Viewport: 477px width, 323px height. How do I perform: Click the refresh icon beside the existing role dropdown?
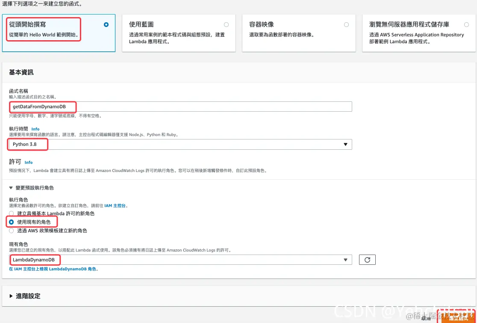[367, 259]
